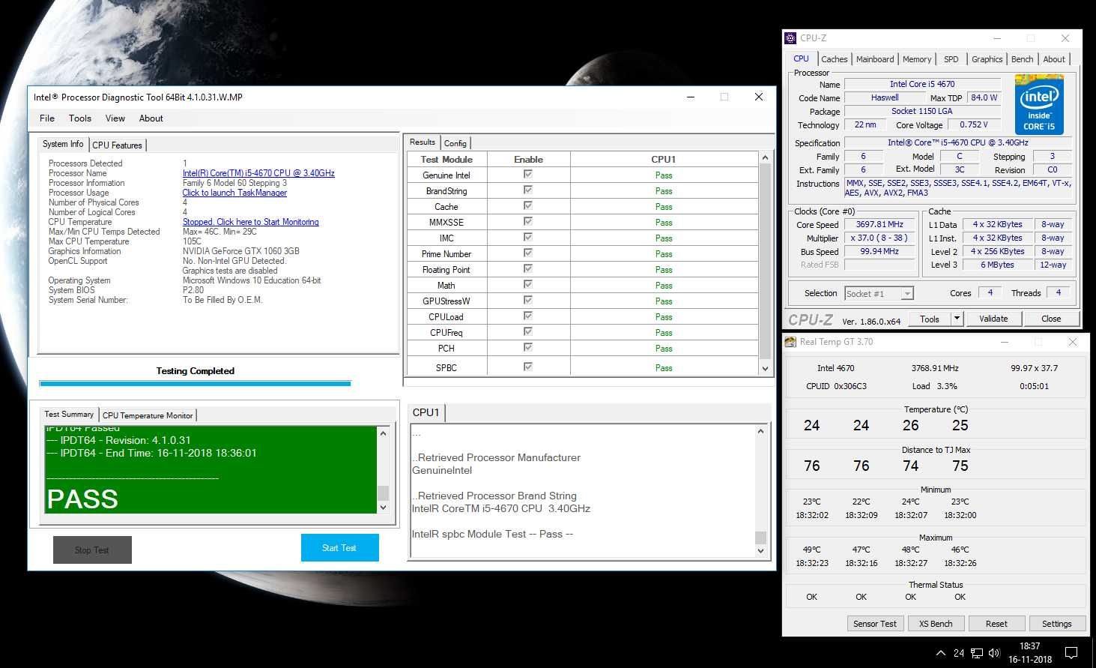The width and height of the screenshot is (1096, 668).
Task: Select the CPU1 log tab
Action: [426, 412]
